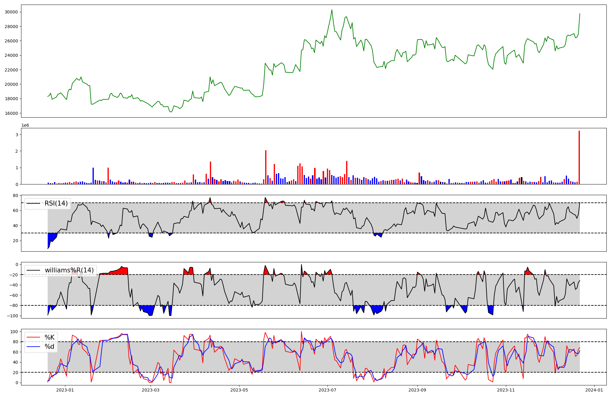The image size is (611, 397).
Task: Click the tallest red volume bar at far right
Action: click(579, 157)
